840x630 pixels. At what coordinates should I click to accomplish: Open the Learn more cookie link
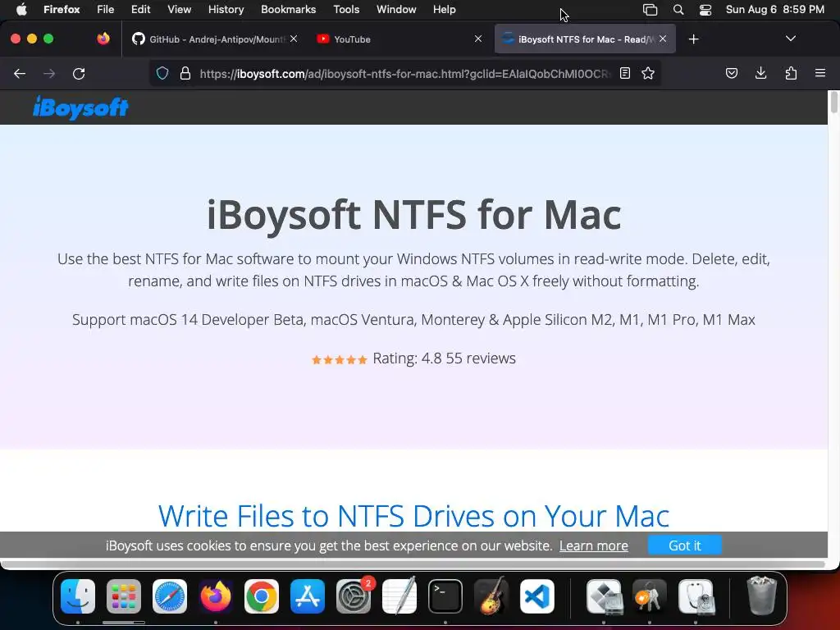[x=594, y=546]
